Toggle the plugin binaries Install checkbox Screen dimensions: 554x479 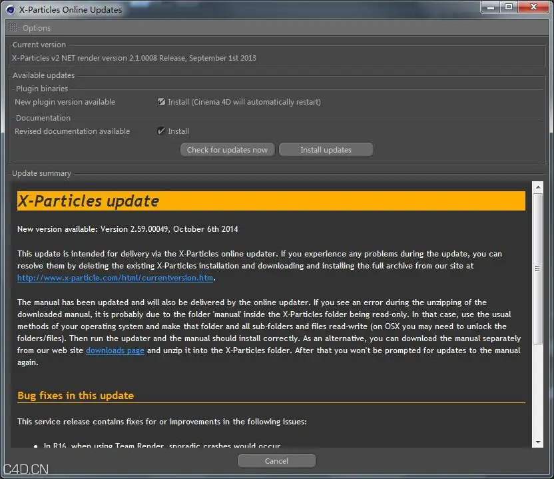point(161,102)
